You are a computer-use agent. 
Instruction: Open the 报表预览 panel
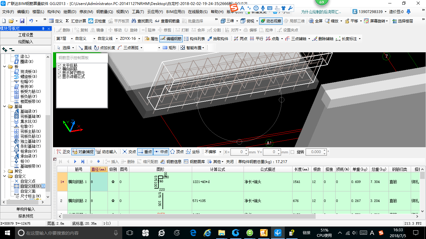[x=26, y=216]
